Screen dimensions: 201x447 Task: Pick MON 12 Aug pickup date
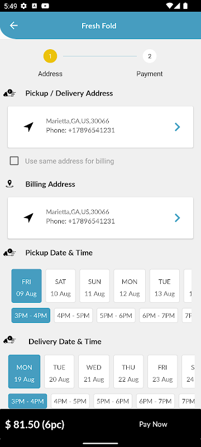(130, 286)
